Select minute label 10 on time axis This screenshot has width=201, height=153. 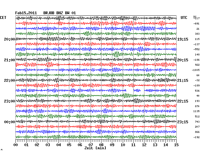click(x=123, y=145)
